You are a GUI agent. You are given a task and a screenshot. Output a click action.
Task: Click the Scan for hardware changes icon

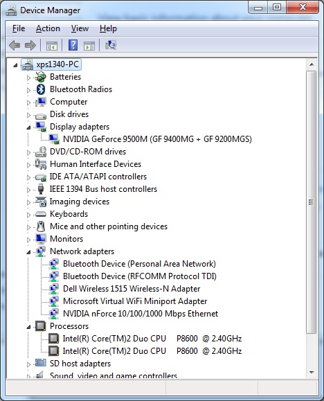pyautogui.click(x=111, y=45)
